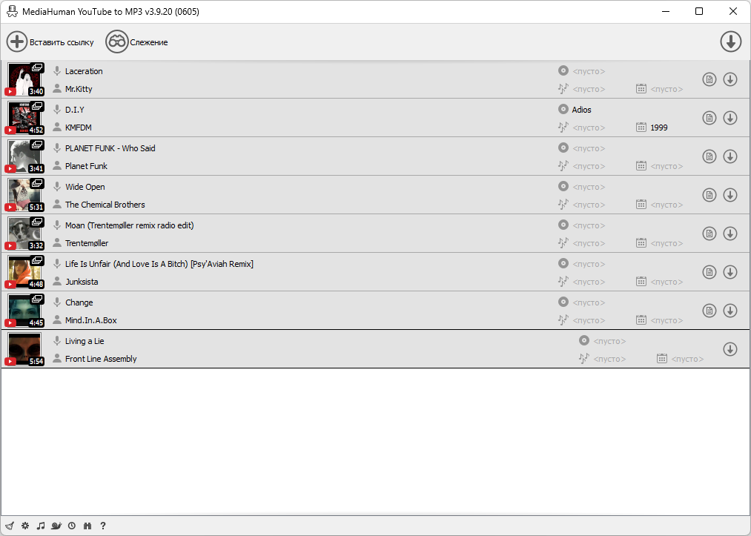This screenshot has height=536, width=751.
Task: Select the Planet Funk artist name
Action: (x=86, y=166)
